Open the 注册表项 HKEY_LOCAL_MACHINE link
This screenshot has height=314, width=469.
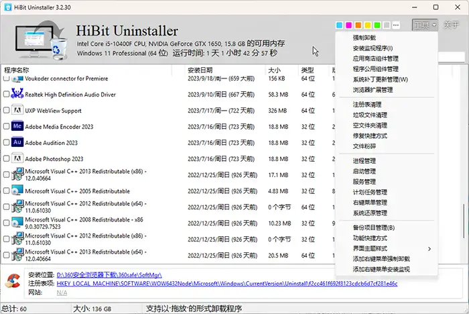pos(227,283)
